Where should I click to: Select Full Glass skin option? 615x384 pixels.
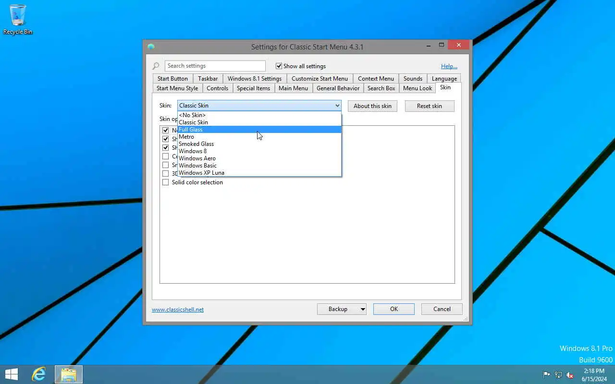(259, 130)
